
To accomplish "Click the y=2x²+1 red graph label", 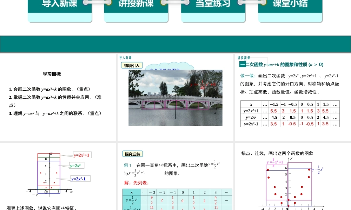I will (82, 155).
